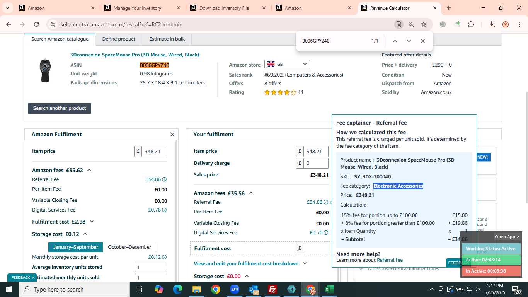The width and height of the screenshot is (528, 297).
Task: Open browser zoom magnifier icon
Action: click(411, 24)
